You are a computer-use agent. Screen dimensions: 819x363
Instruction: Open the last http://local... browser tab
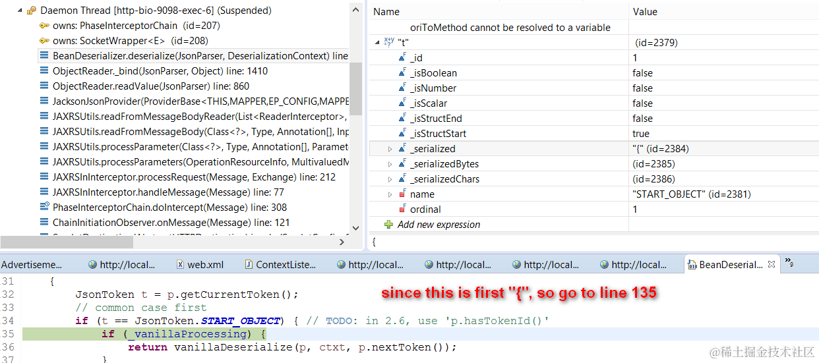tap(633, 265)
